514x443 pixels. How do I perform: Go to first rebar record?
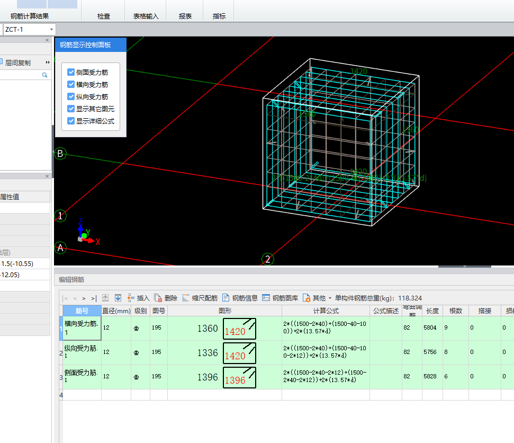66,298
